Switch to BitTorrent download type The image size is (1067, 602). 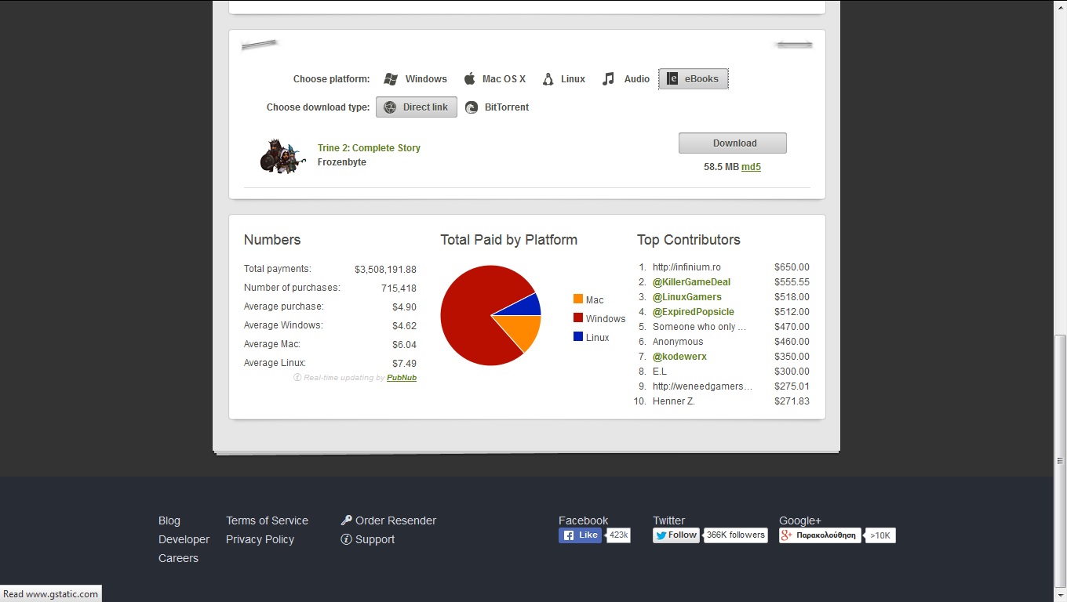[497, 107]
